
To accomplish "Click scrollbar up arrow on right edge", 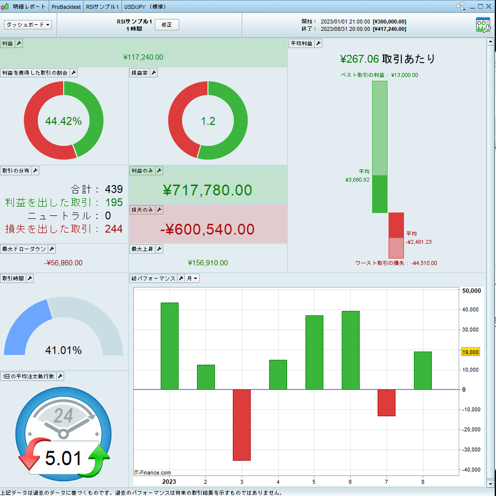I will pos(491,41).
